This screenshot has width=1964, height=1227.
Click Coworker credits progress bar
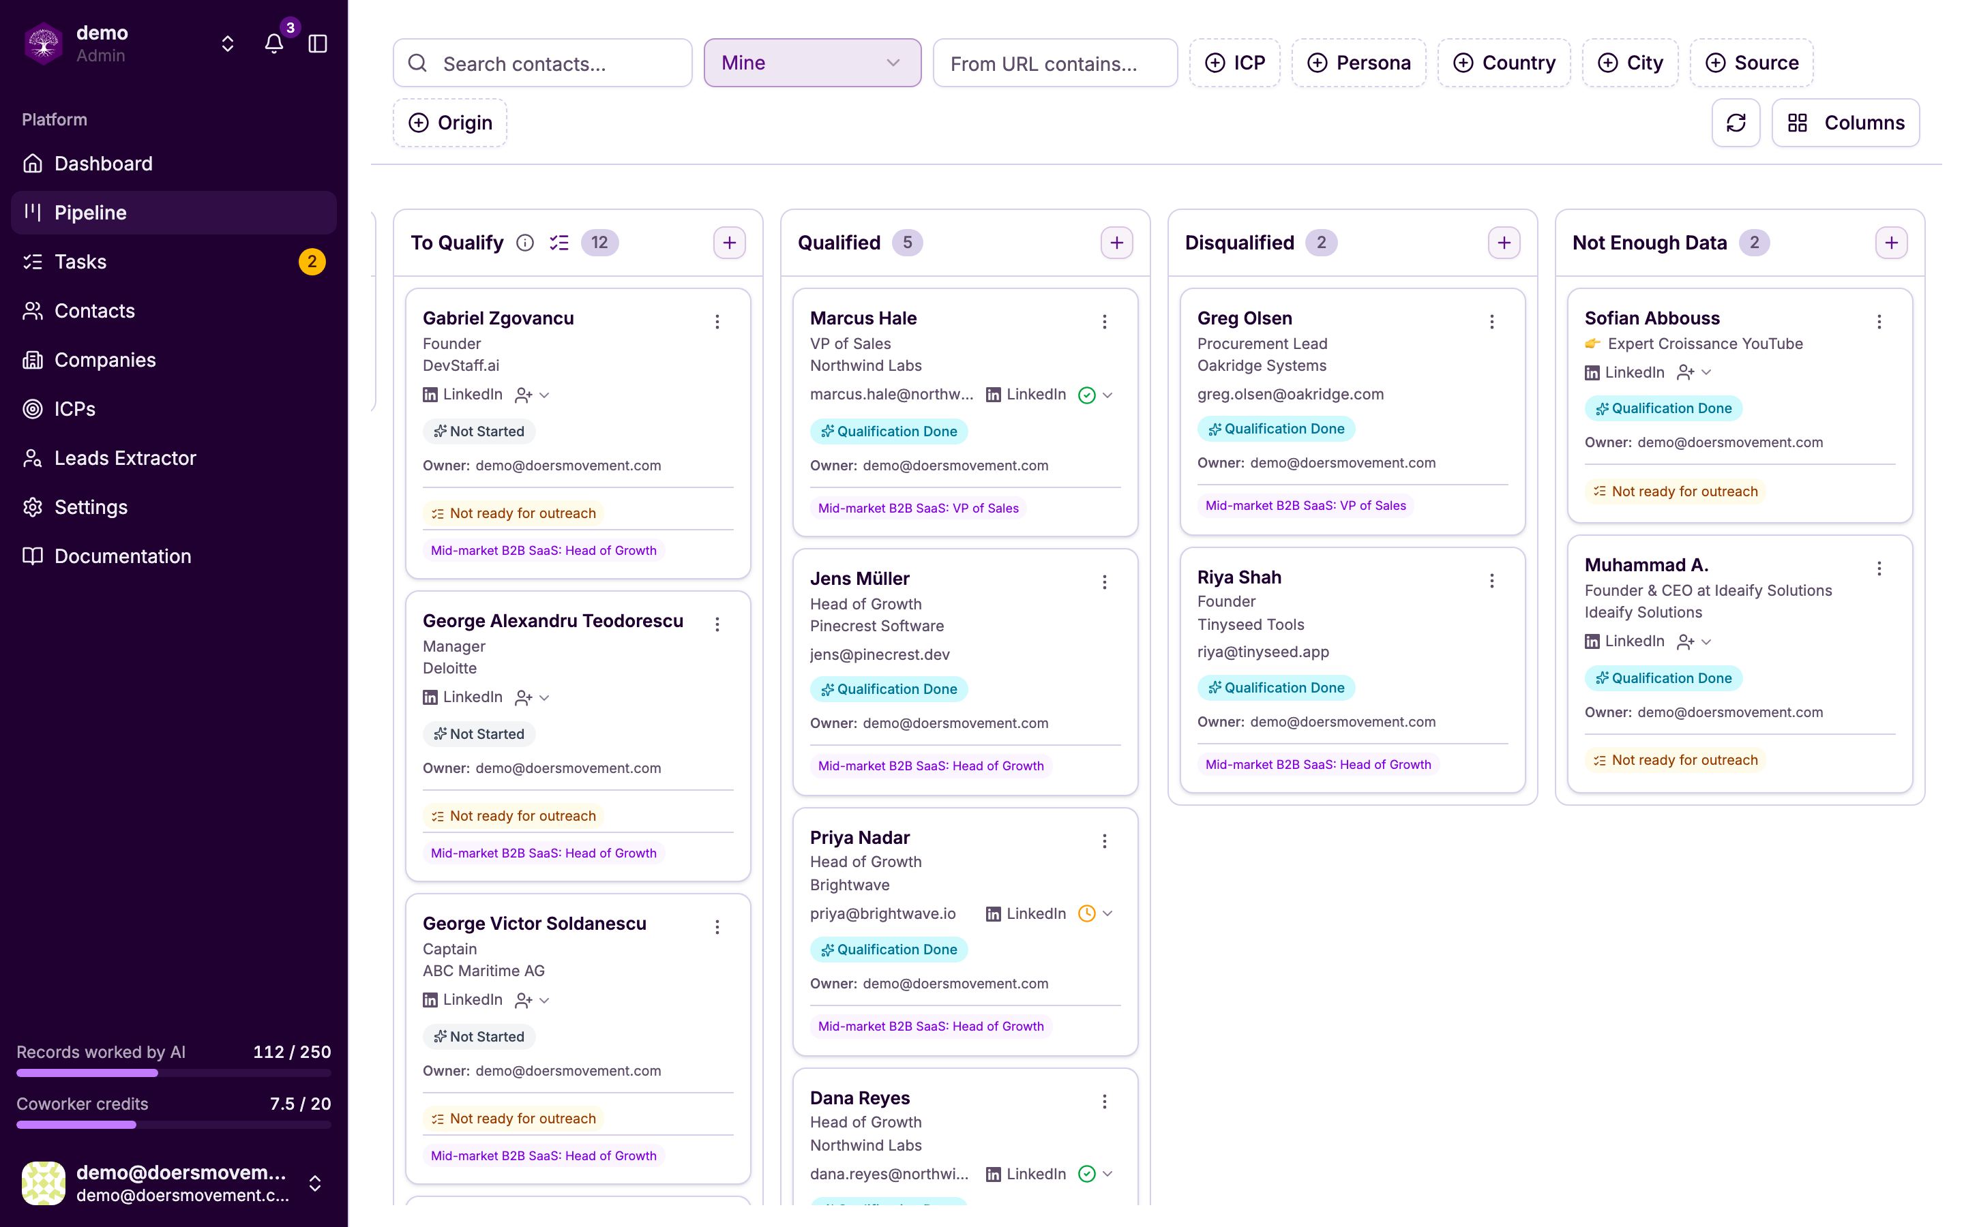(174, 1125)
